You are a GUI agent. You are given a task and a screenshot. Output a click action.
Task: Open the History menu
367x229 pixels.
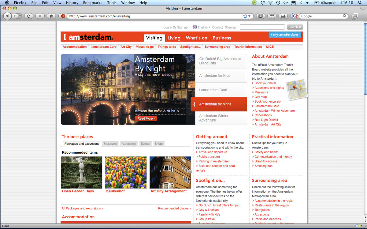[x=72, y=3]
